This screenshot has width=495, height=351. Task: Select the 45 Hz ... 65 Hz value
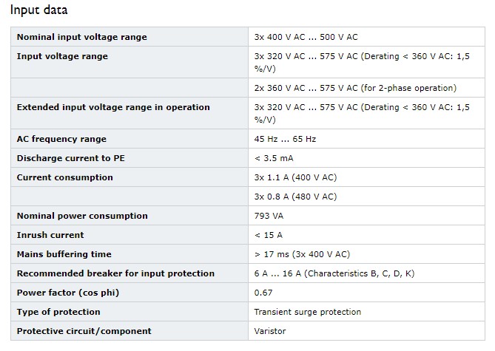(285, 139)
